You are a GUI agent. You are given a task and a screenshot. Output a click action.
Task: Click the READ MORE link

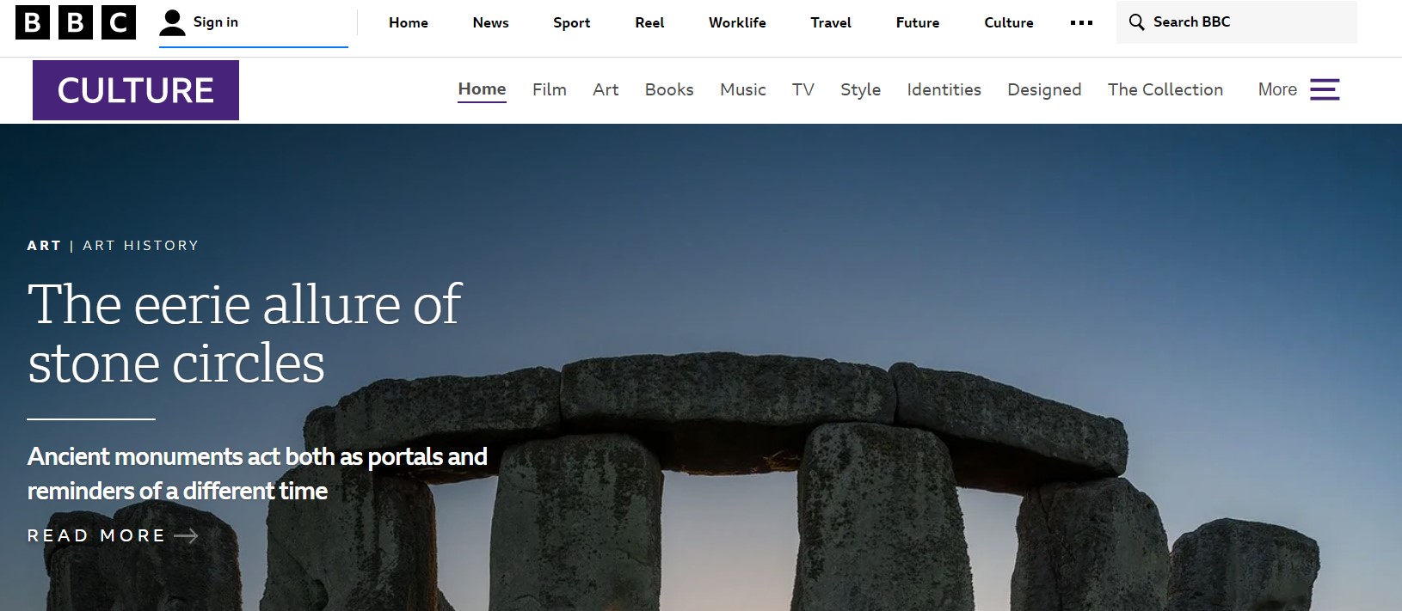click(113, 535)
